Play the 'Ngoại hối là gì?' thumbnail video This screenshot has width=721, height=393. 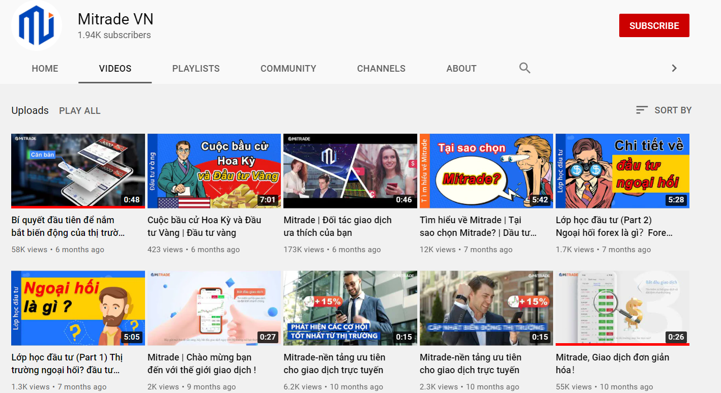tap(78, 308)
